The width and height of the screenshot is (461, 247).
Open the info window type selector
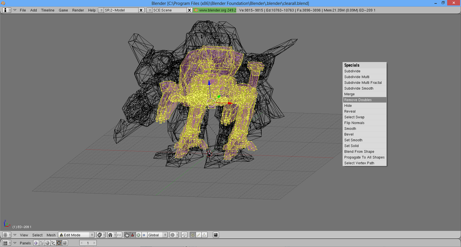(6, 10)
